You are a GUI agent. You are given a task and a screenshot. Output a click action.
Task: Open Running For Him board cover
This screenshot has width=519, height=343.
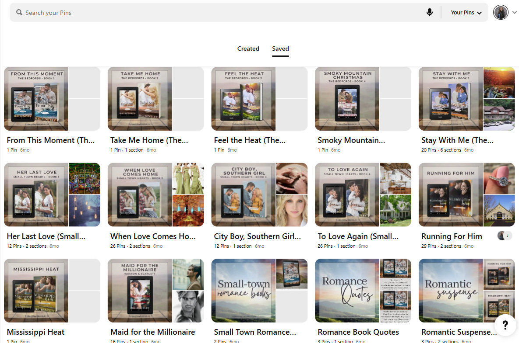pos(451,195)
